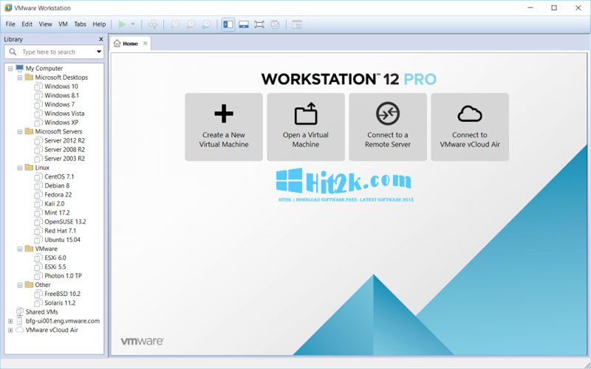Power on the virtual machine (green play icon)
591x369 pixels.
(122, 24)
